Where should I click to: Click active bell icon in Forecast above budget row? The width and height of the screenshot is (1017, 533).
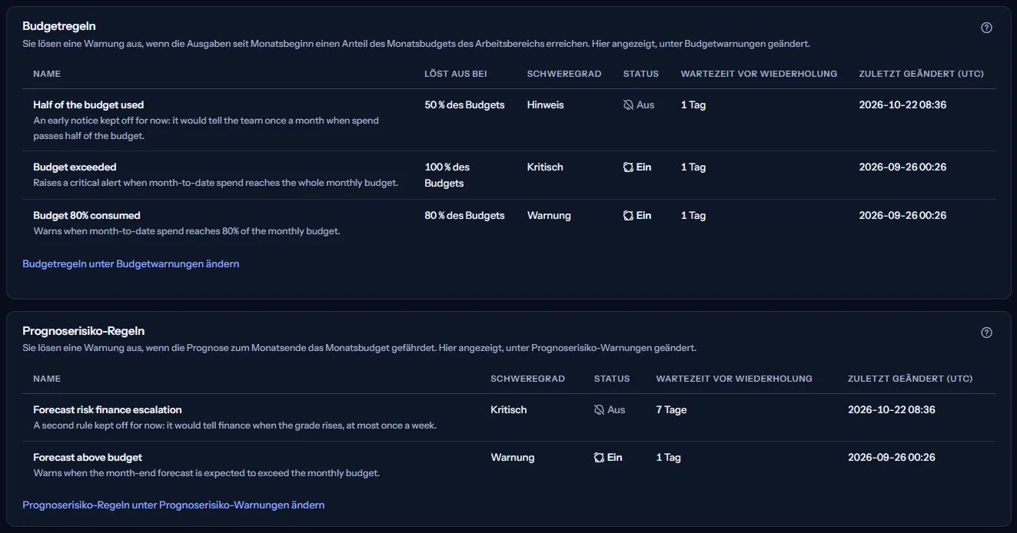599,458
